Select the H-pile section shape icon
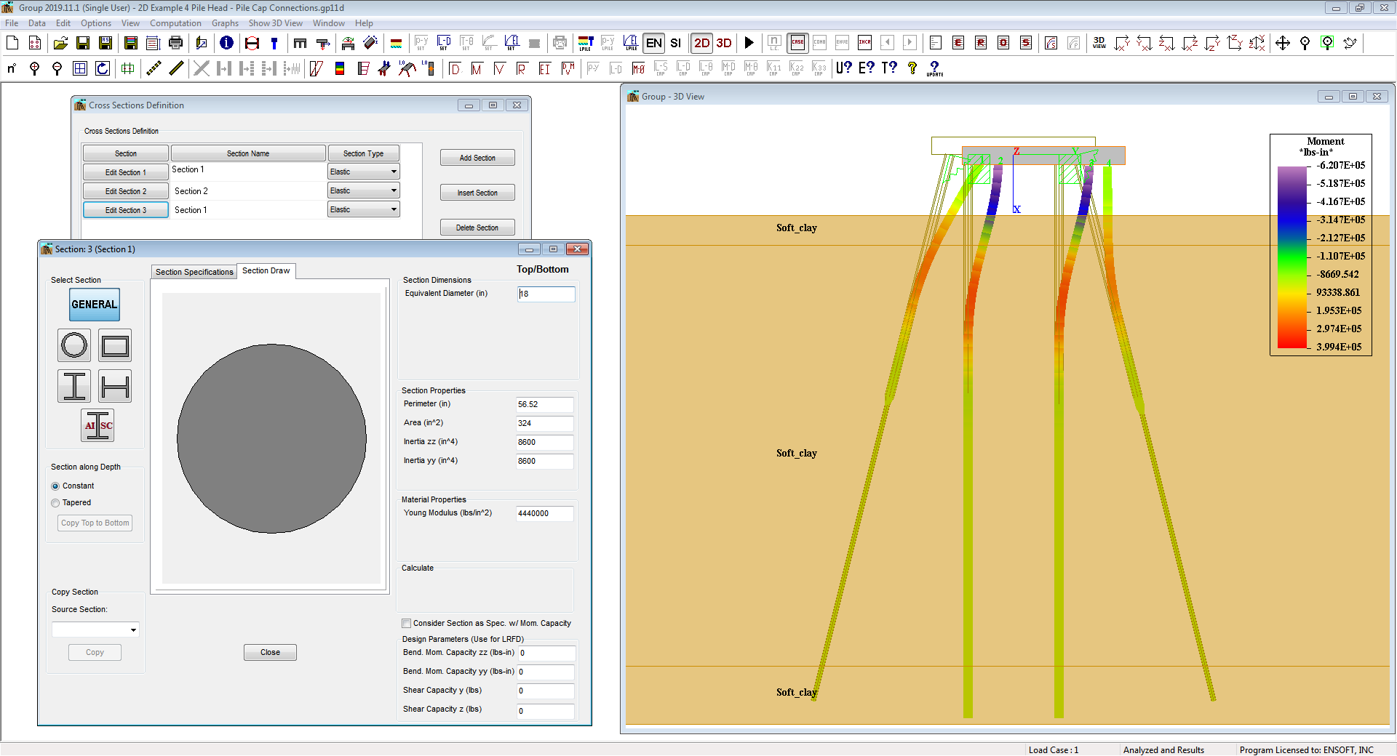 (115, 386)
